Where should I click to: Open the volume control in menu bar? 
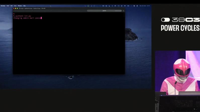[103, 6]
